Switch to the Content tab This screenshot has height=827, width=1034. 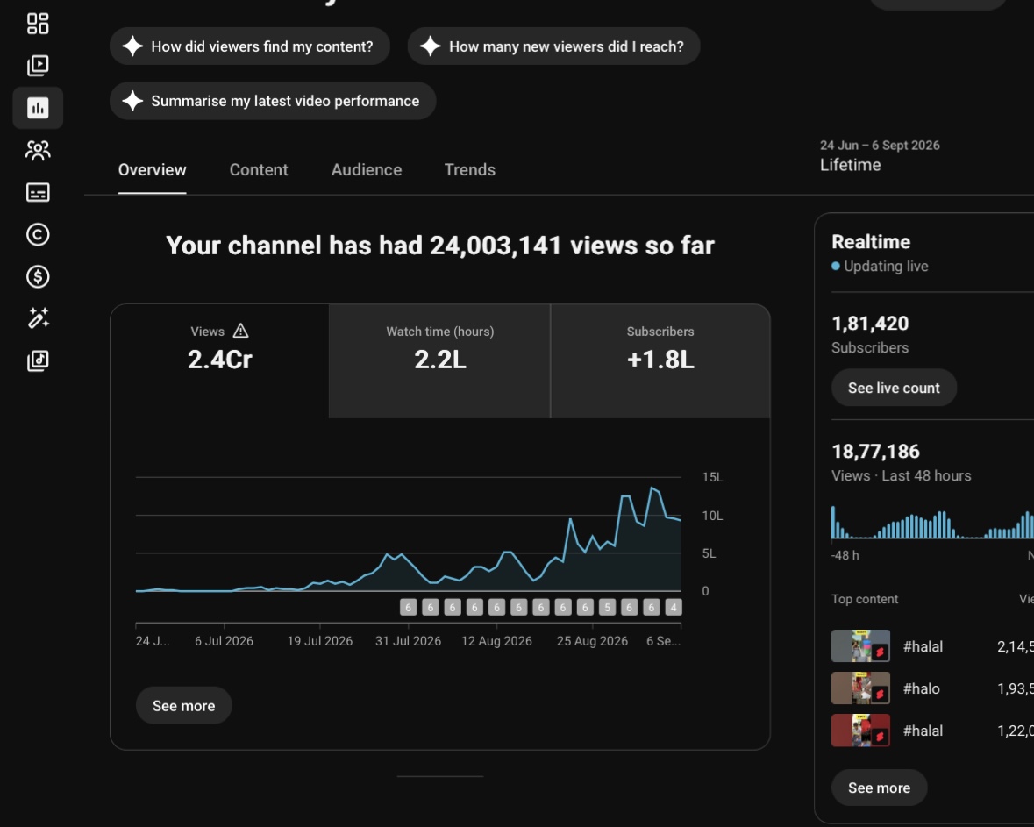pyautogui.click(x=259, y=170)
